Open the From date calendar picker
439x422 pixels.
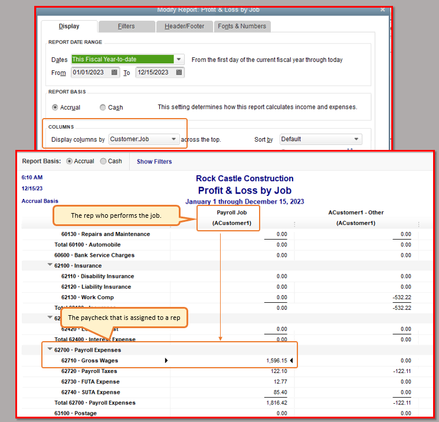[114, 72]
